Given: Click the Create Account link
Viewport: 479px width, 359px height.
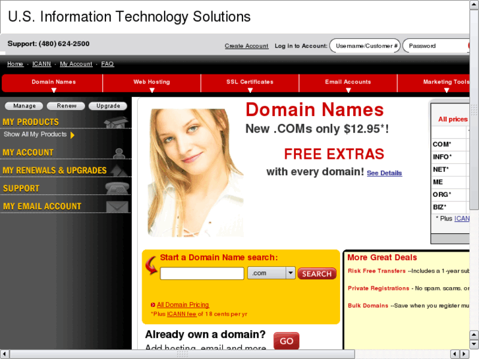Looking at the screenshot, I should pyautogui.click(x=246, y=46).
